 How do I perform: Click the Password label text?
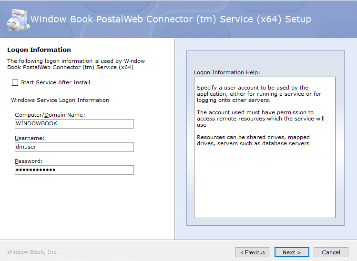click(29, 161)
